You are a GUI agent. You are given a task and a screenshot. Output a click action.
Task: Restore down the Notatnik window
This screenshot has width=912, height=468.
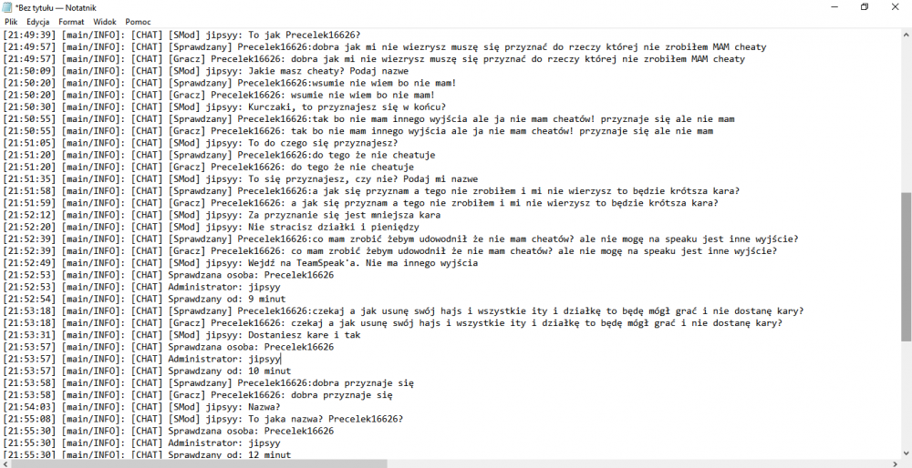click(x=865, y=6)
